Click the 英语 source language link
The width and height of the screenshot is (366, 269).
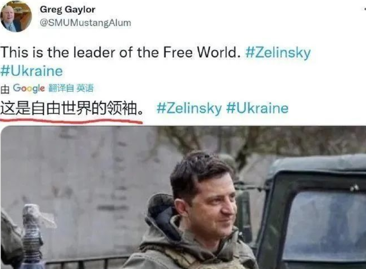85,88
